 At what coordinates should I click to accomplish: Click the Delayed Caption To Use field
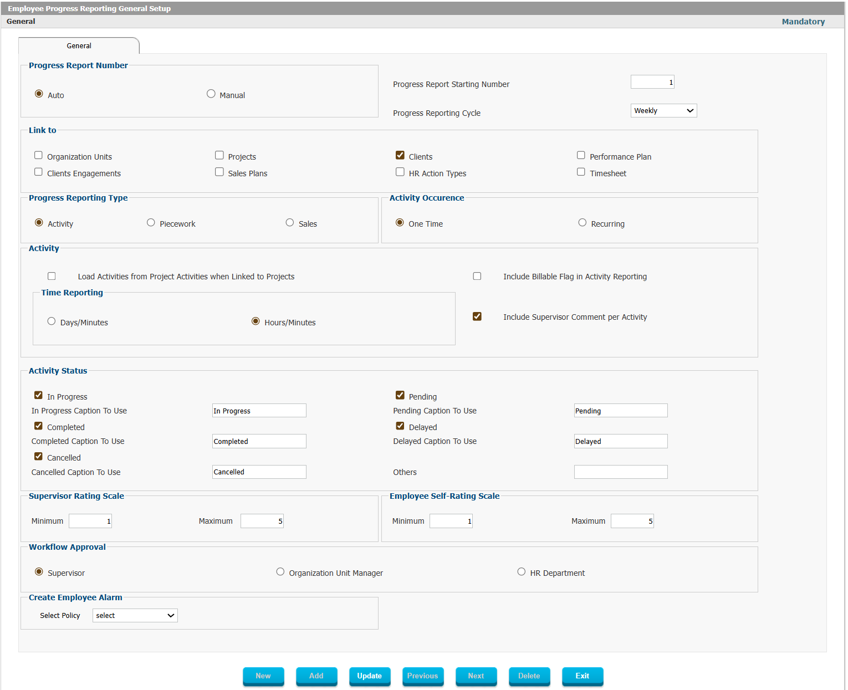pos(621,441)
